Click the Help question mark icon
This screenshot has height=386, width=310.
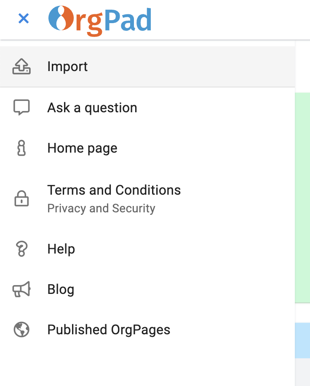[21, 249]
